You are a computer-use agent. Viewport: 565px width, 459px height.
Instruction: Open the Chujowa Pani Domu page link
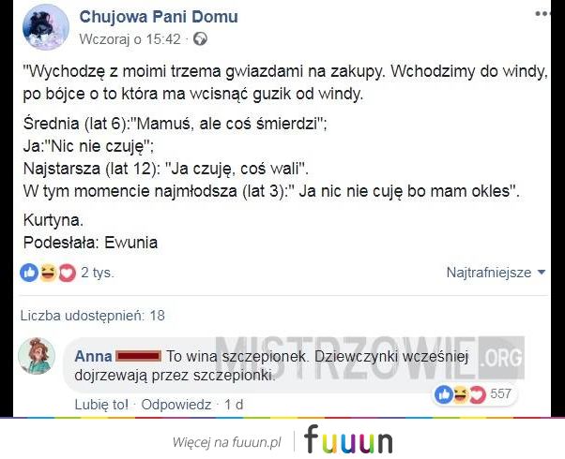coord(159,17)
